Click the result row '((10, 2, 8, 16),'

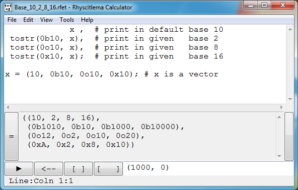(61, 118)
